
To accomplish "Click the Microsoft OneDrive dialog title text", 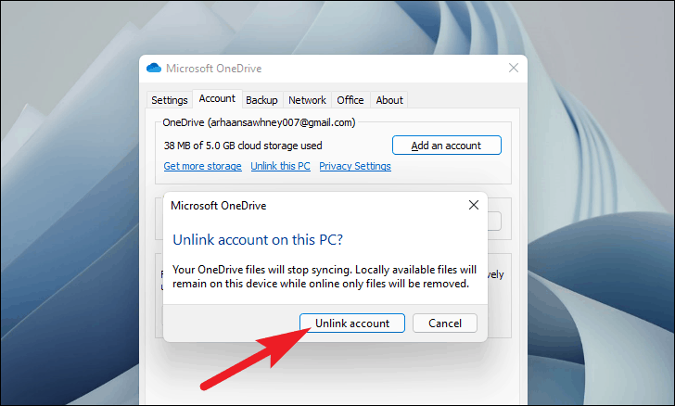I will [218, 206].
